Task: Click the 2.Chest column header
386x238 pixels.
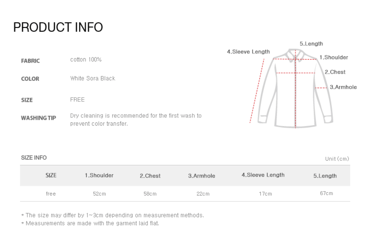Action: [150, 176]
